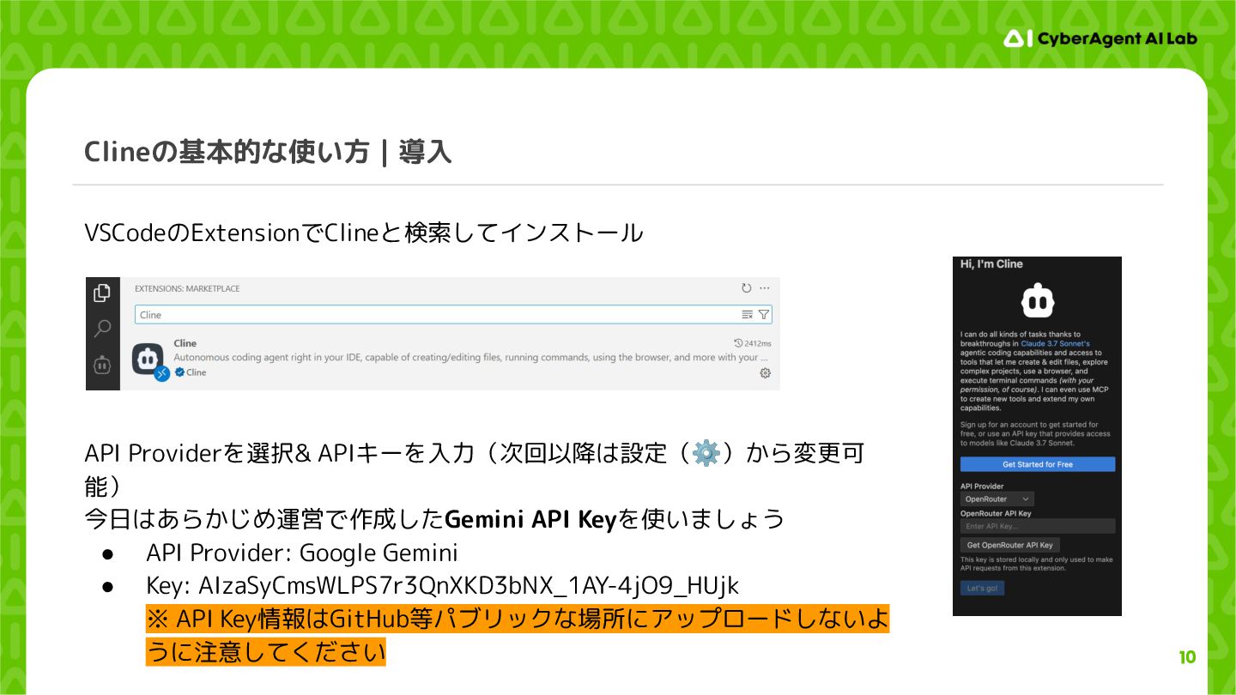
Task: Click the white Cline robot logo in welcome panel
Action: (1038, 301)
